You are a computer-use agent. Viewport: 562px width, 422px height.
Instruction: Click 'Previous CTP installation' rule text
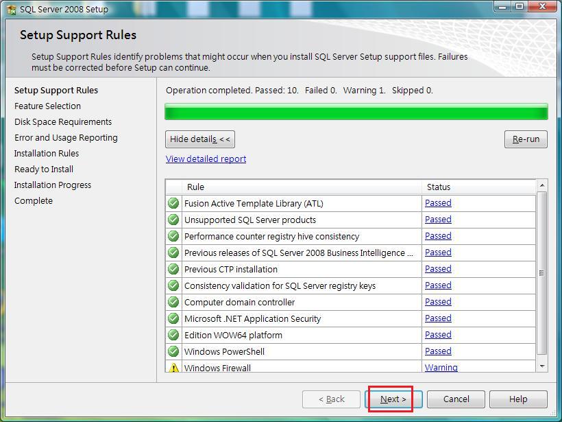pyautogui.click(x=231, y=270)
